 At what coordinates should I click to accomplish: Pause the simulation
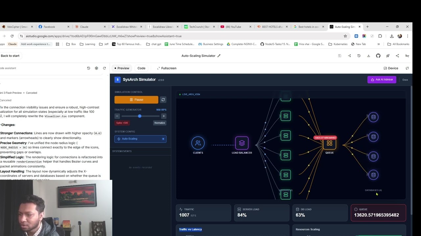tap(136, 100)
